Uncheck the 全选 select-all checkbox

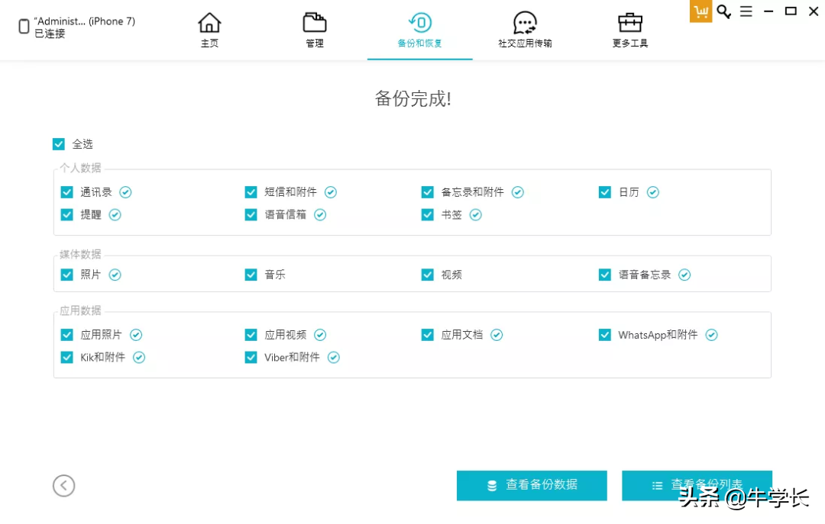click(58, 143)
